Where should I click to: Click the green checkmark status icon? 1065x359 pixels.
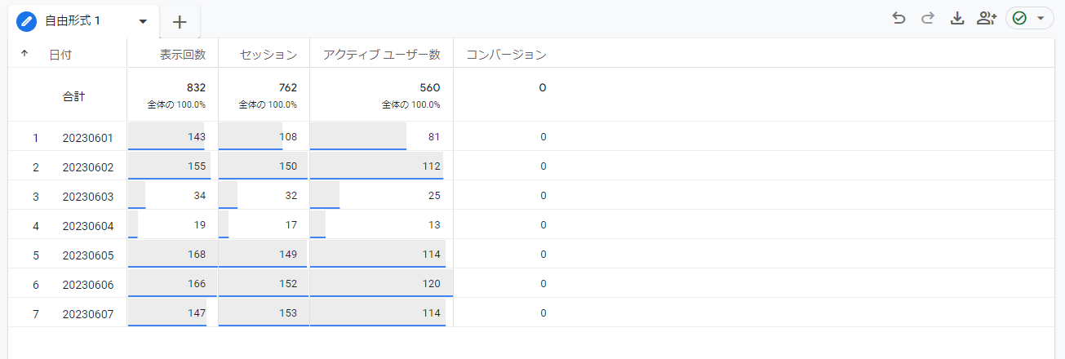1019,19
